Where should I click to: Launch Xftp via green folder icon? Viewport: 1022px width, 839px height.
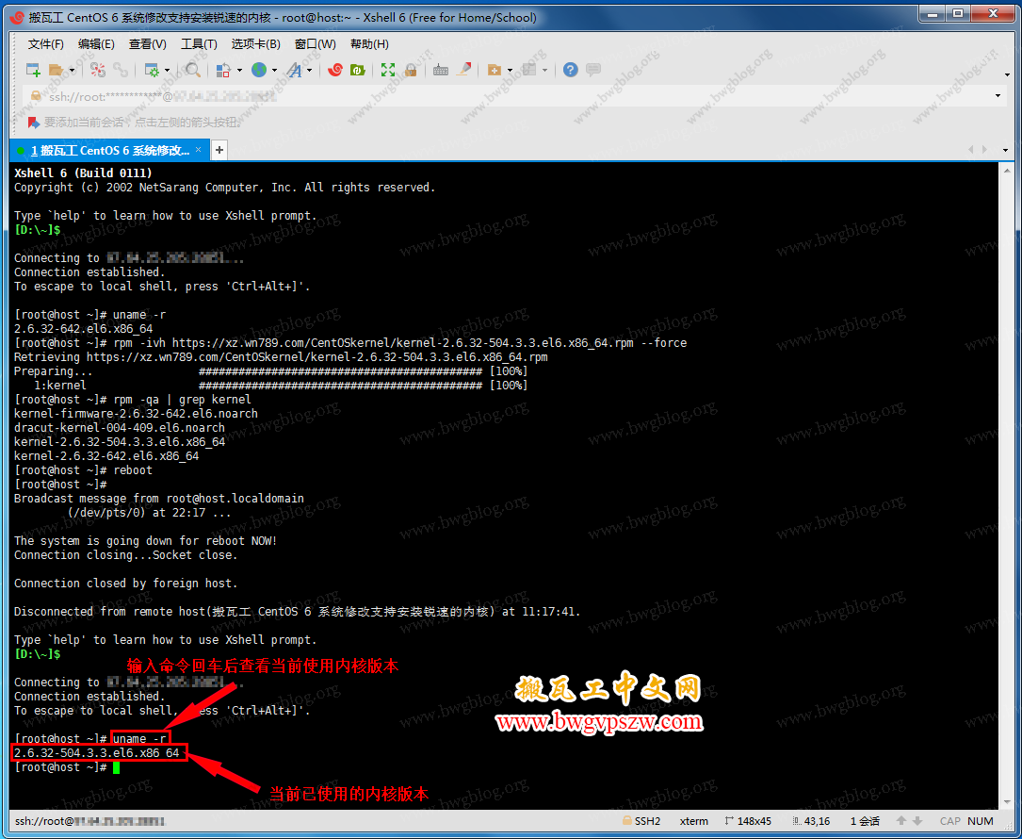pos(358,70)
